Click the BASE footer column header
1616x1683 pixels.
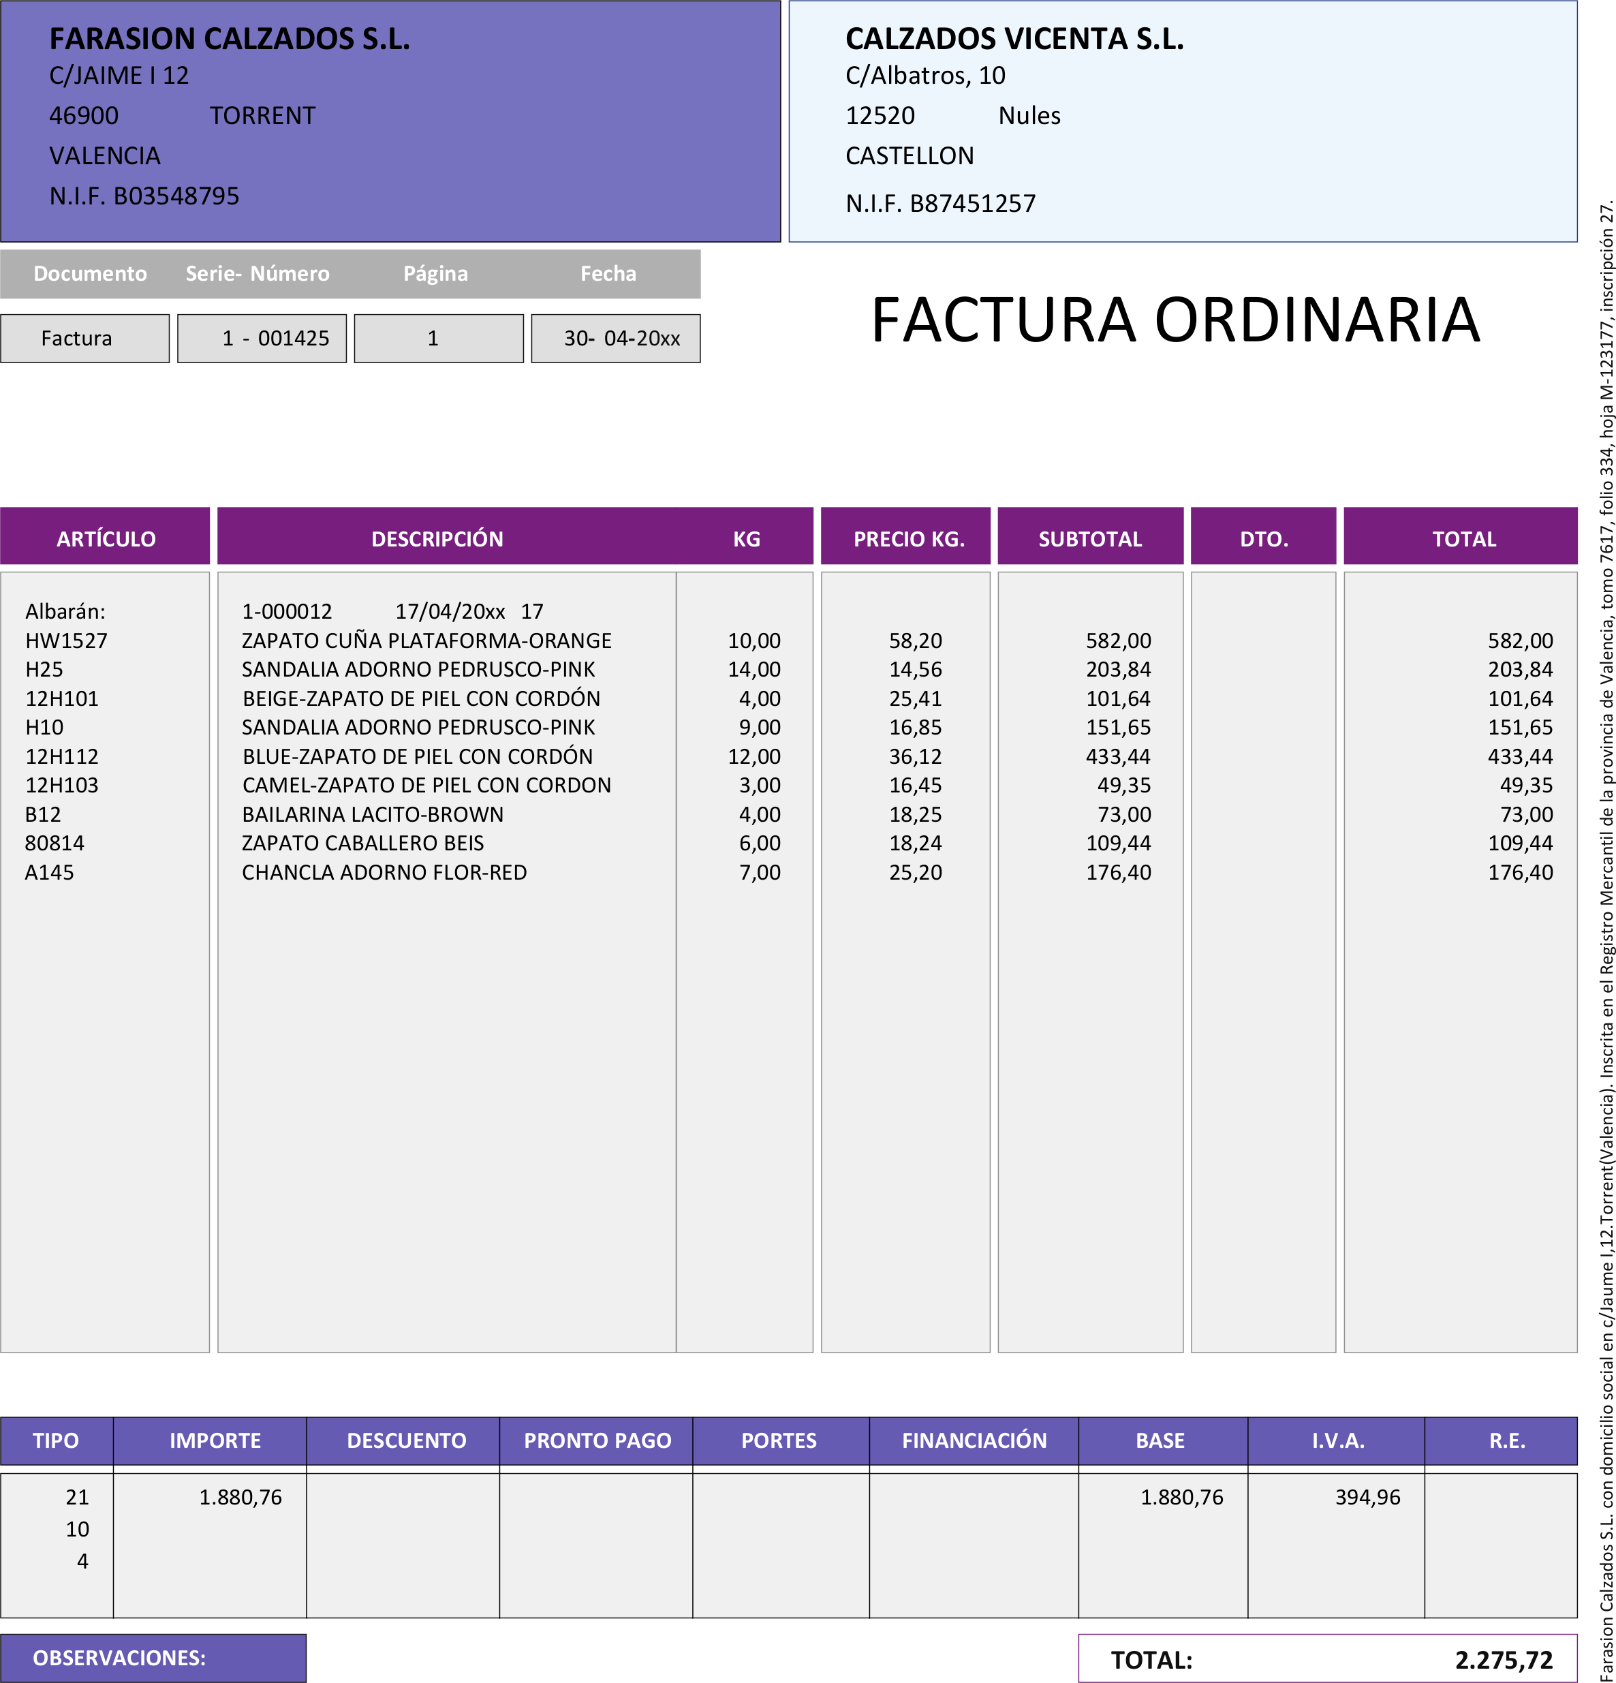(1160, 1441)
